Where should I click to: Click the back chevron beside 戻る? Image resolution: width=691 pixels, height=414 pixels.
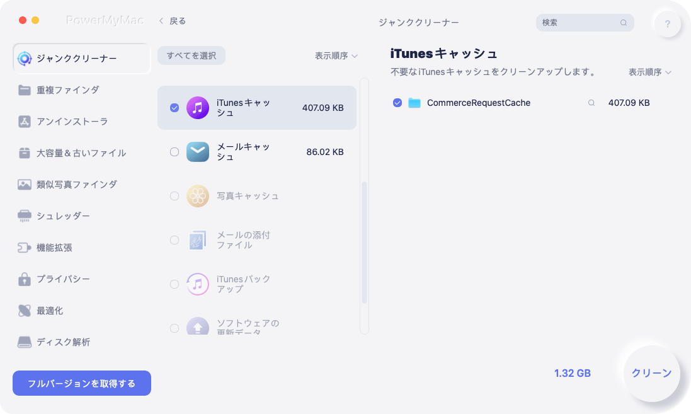point(161,21)
